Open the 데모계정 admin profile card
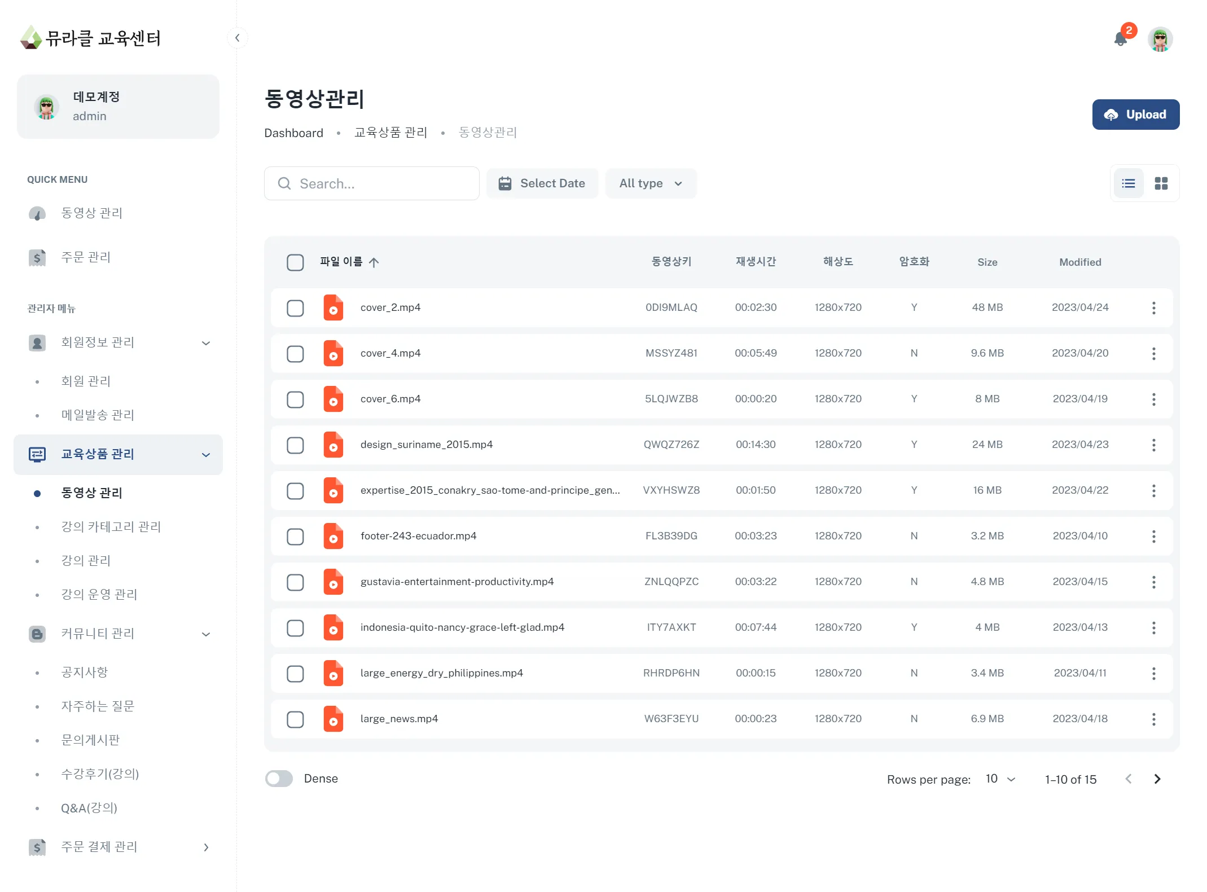The image size is (1207, 892). tap(118, 107)
